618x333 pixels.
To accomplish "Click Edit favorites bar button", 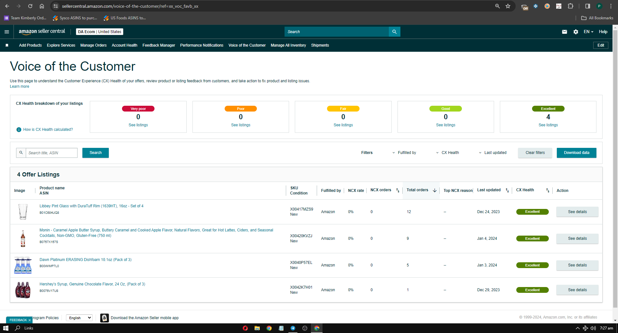I will (x=601, y=45).
